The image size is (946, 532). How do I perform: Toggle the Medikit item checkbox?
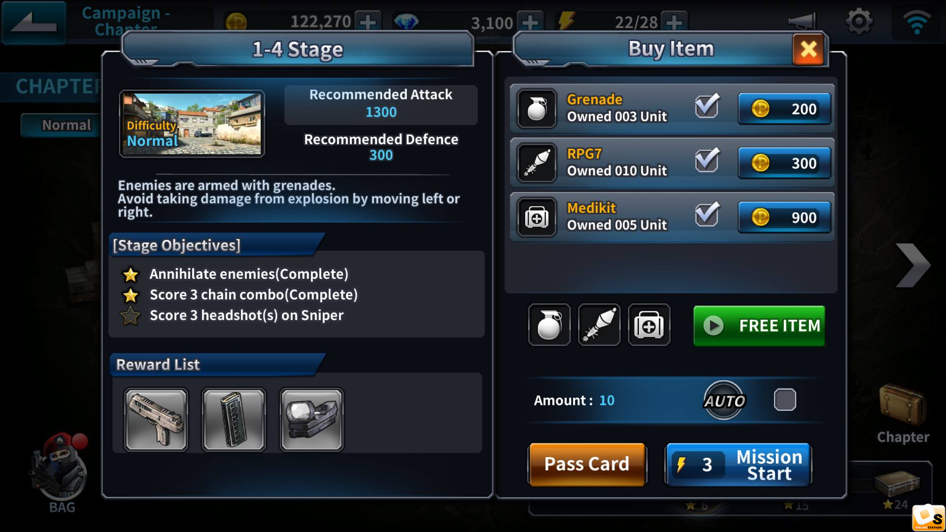click(x=707, y=214)
